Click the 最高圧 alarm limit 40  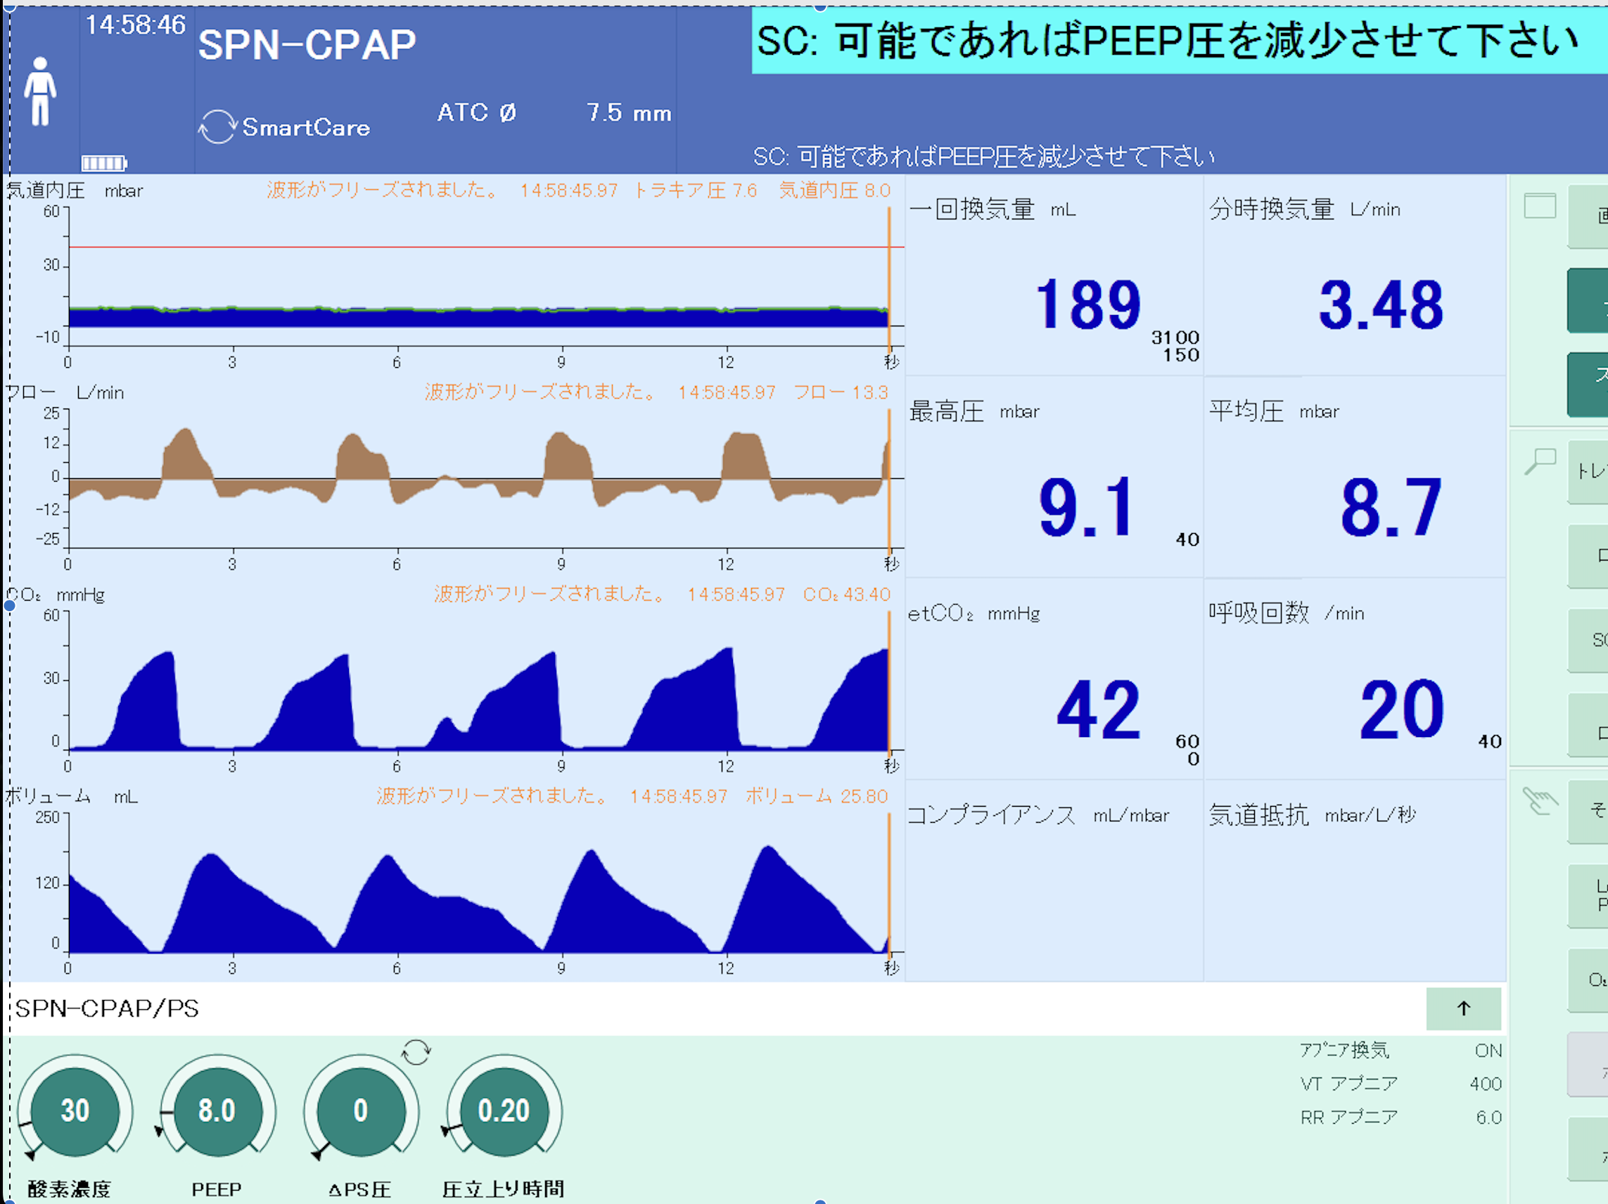(x=1187, y=539)
